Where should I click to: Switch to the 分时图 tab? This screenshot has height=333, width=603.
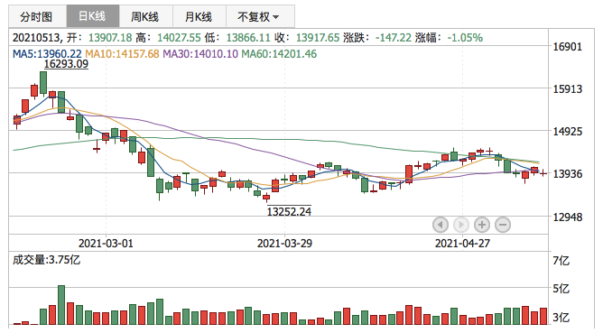[37, 16]
